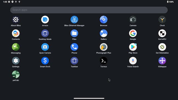Focus the Search apps field

coord(89,10)
